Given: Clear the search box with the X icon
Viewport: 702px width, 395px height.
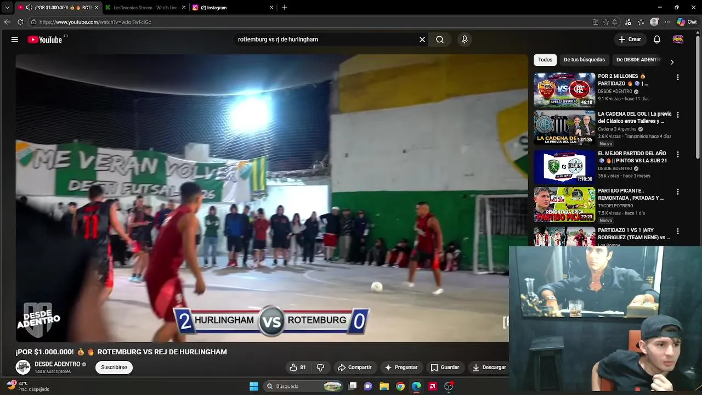Looking at the screenshot, I should 422,39.
